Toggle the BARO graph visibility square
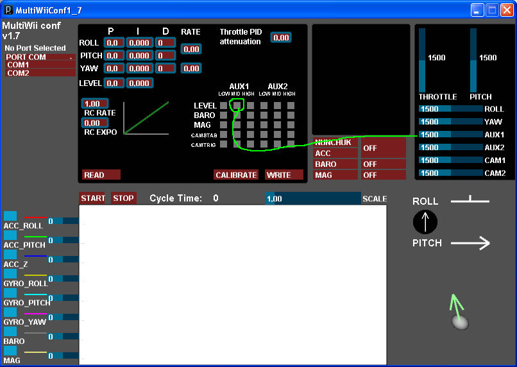This screenshot has height=367, width=517. 10,331
